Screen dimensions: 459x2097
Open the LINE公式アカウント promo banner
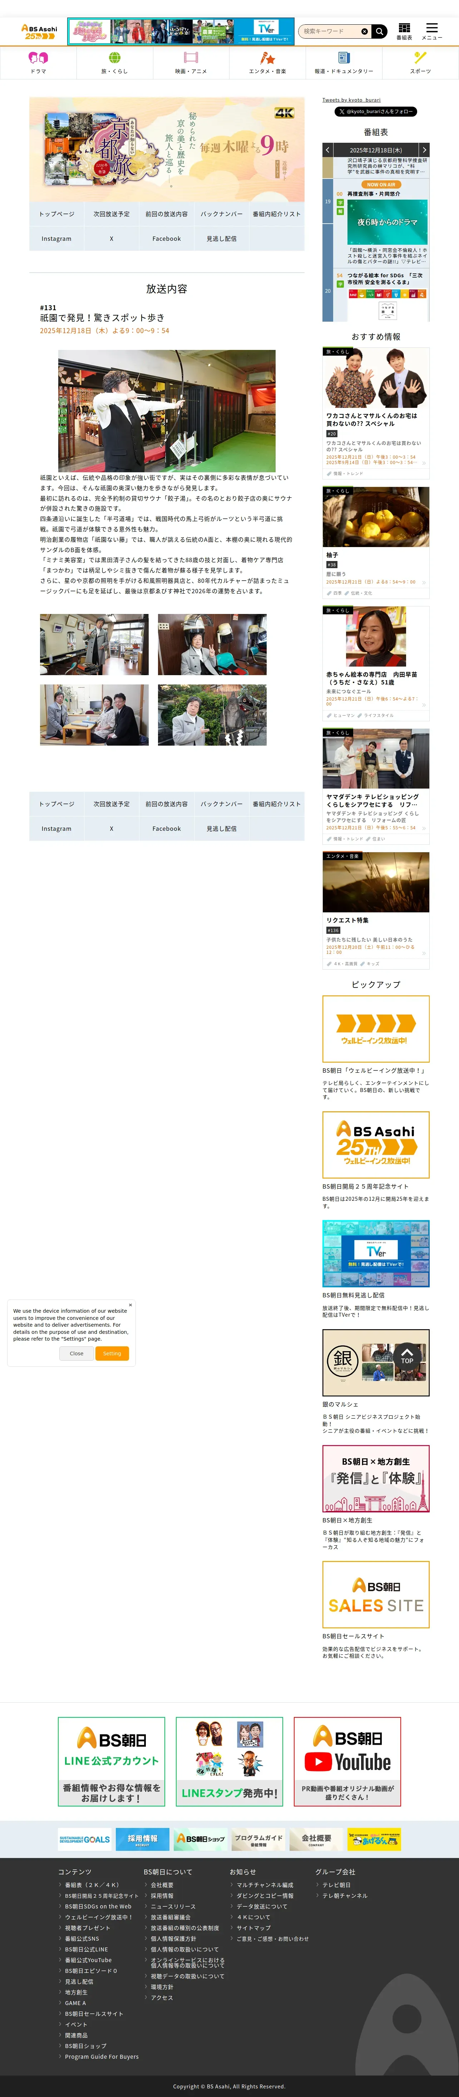pyautogui.click(x=112, y=1762)
